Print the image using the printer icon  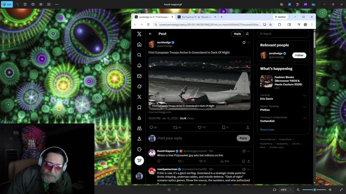33,4
